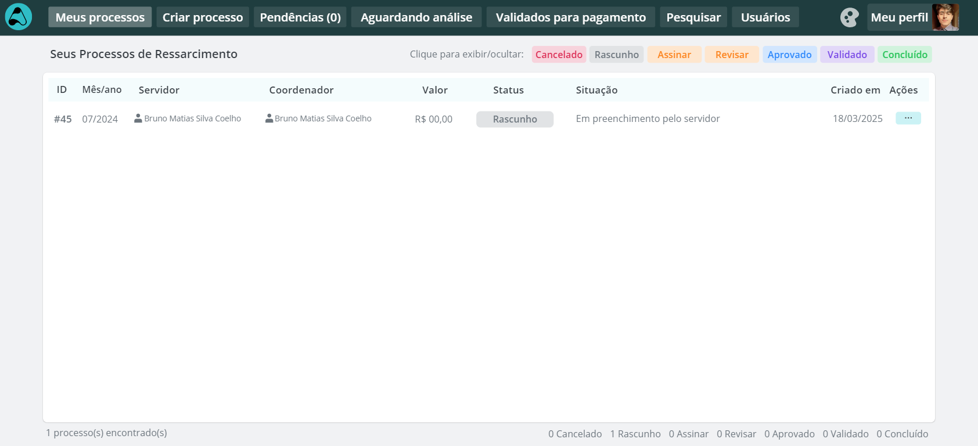Open the actions menu for process #45
Screen dimensions: 978x446
click(x=908, y=118)
